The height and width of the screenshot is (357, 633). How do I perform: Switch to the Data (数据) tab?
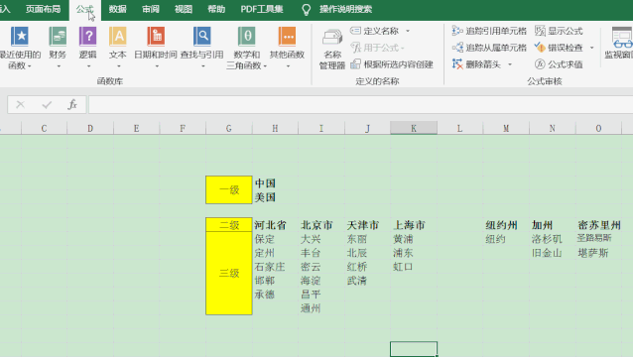pos(117,9)
